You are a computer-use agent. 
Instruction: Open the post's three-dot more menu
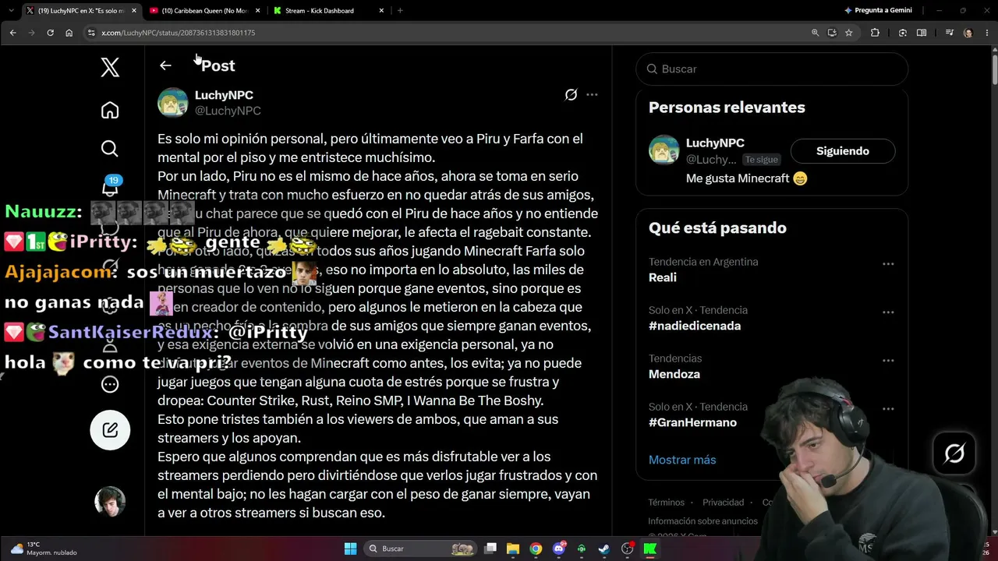click(x=592, y=95)
